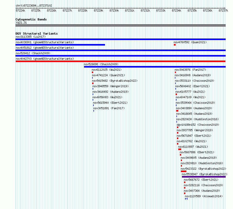The width and height of the screenshot is (233, 209).
Task: Click nsv5615940 (Ebert2021) label
Action: coord(110,103)
